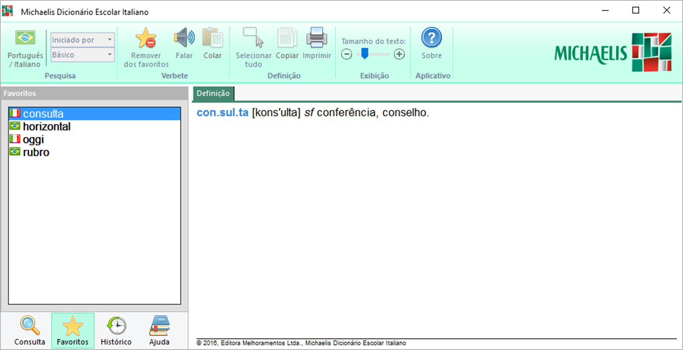
Task: Select the favorite entry oggi
Action: click(x=95, y=139)
